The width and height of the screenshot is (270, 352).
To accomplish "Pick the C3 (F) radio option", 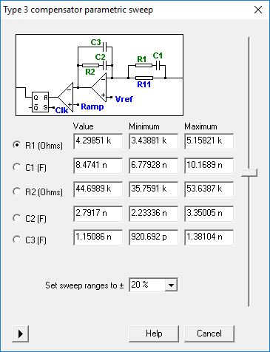I will coord(30,240).
